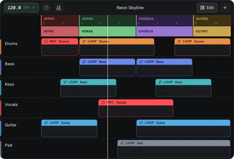Click the loop icon on the first Keys clip
Screen dimensions: 234x159
[x=65, y=82]
